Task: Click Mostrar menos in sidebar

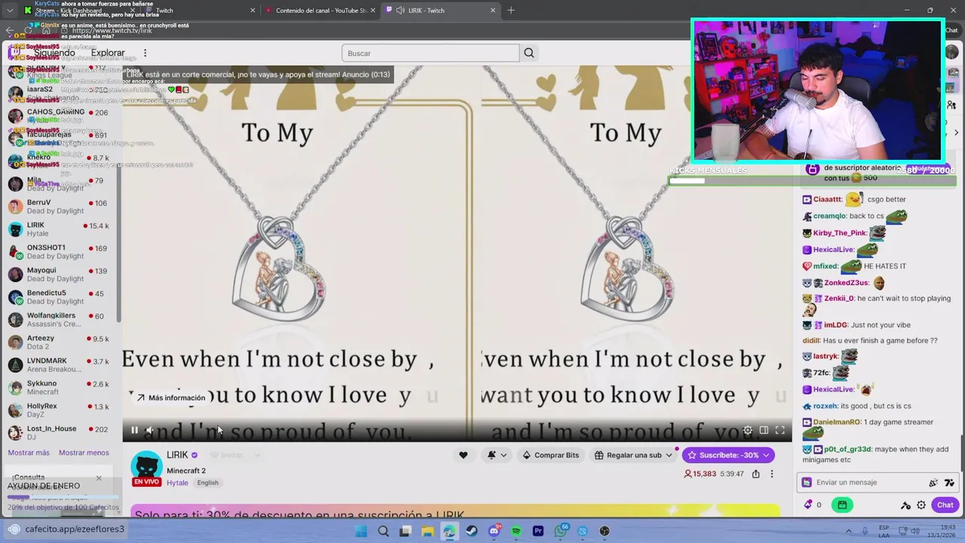Action: [x=84, y=452]
